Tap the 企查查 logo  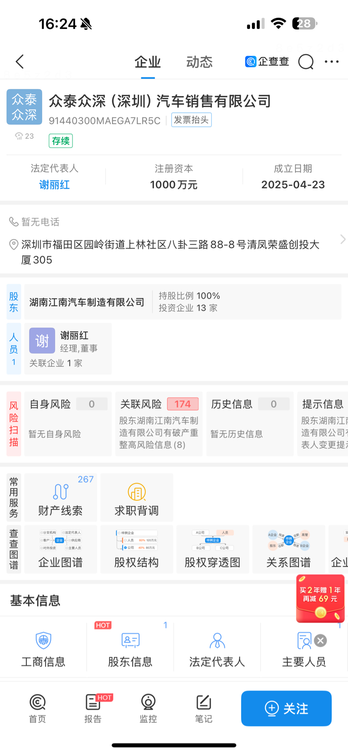click(x=267, y=62)
